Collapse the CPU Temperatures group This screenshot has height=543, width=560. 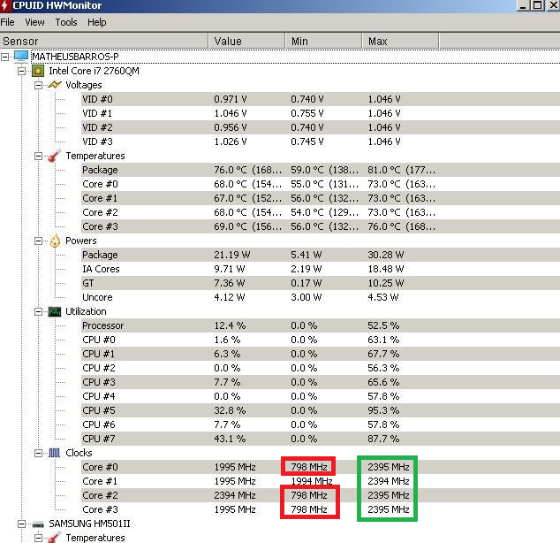38,156
